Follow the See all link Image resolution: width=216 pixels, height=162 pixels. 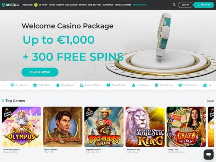point(210,101)
